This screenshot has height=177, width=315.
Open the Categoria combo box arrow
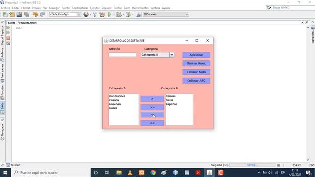click(172, 55)
